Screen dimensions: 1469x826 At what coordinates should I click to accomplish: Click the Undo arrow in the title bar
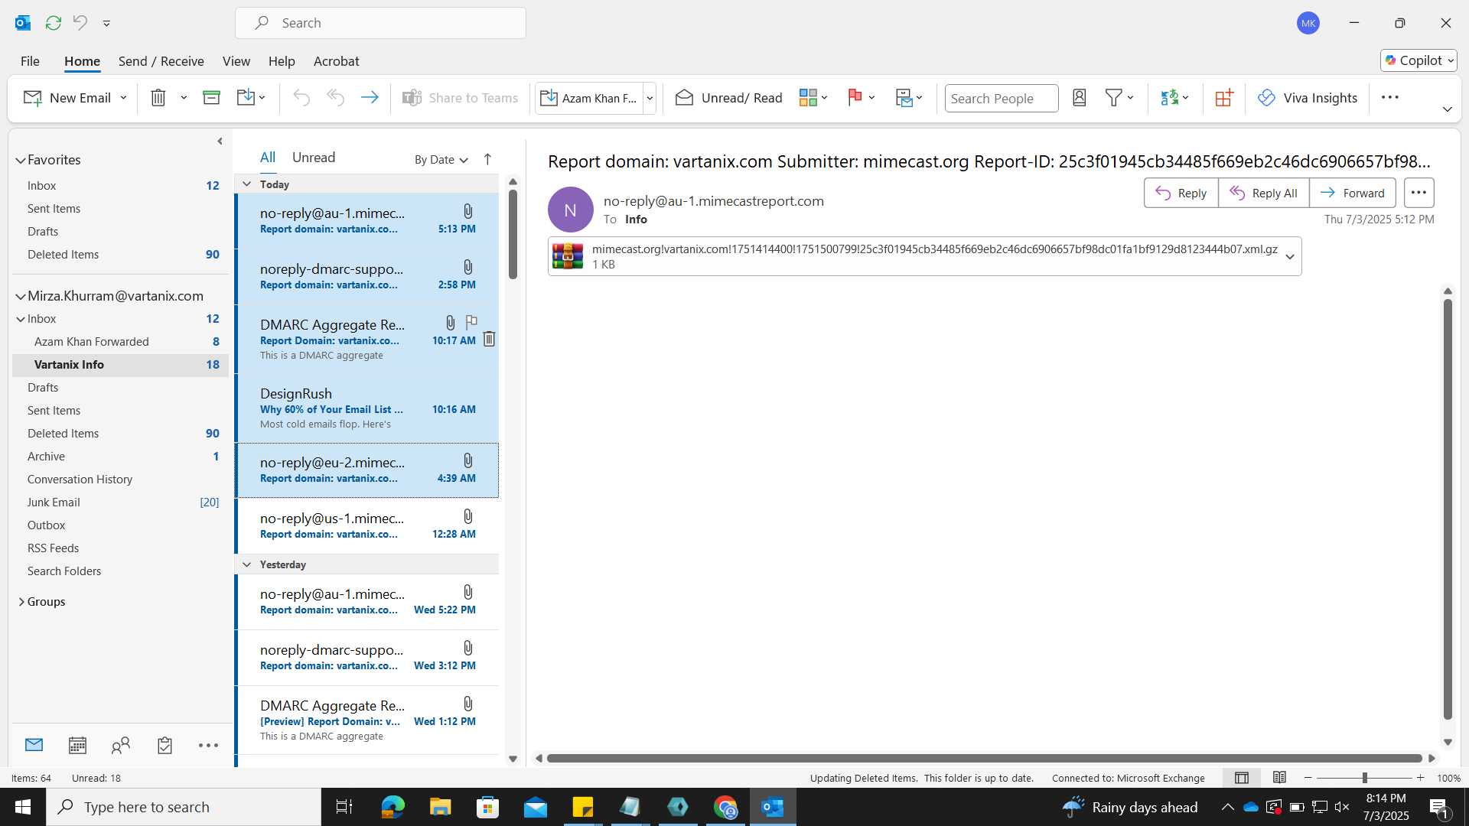pos(80,23)
